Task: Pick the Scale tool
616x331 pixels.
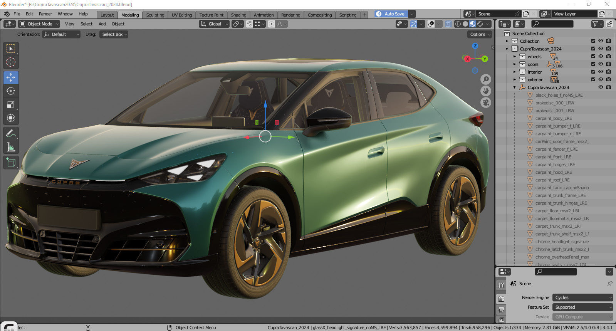Action: click(x=11, y=104)
